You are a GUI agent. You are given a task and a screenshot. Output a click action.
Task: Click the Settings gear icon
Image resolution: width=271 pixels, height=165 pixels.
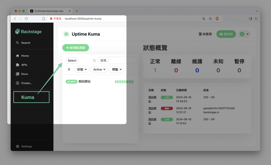[17, 147]
